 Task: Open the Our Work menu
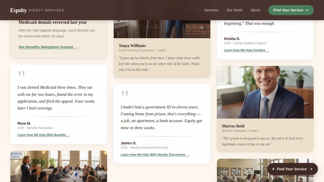click(234, 10)
